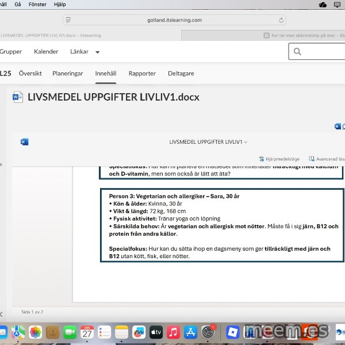Click the Word file icon beside document title
This screenshot has width=345, height=345.
tap(18, 97)
